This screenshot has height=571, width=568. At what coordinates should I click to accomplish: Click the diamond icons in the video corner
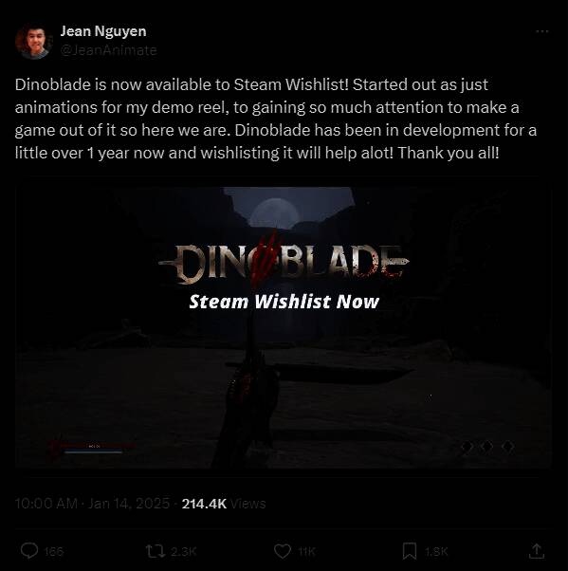pyautogui.click(x=488, y=447)
